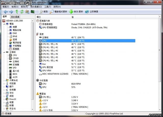
Task: Click the 驅動程式更新 driver update button
Action: [x=58, y=12]
